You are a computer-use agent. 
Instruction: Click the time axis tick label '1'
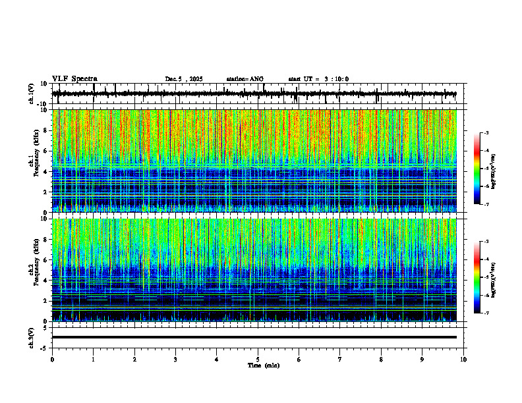click(x=93, y=360)
